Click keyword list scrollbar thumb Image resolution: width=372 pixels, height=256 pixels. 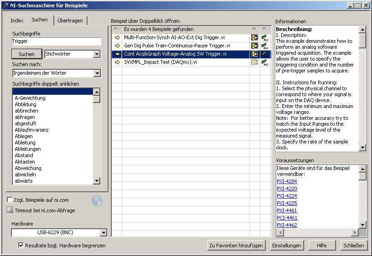click(97, 99)
